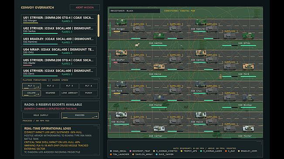This screenshot has height=159, width=284.
Task: Click the ABORT MISSION button
Action: tap(85, 7)
